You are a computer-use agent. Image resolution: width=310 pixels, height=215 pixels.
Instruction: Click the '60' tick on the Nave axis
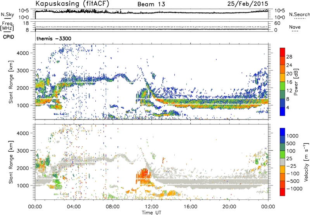(x=277, y=23)
